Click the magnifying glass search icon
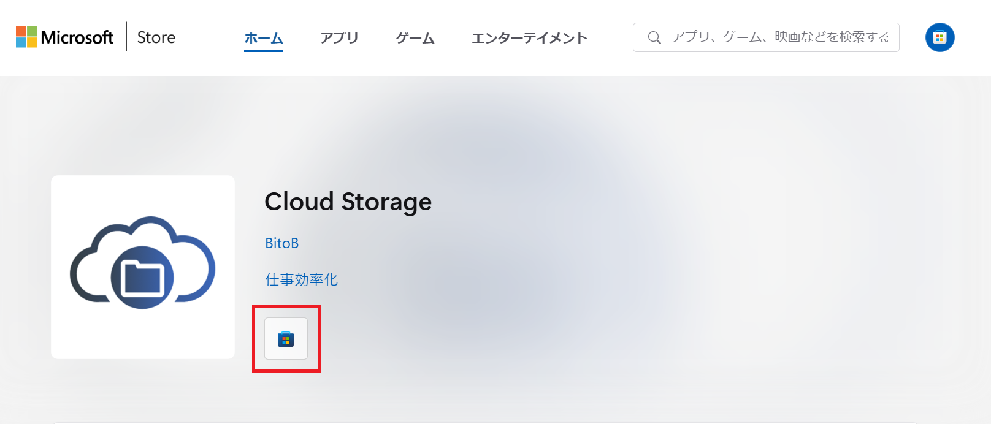Screen dimensions: 991x424 coord(654,37)
